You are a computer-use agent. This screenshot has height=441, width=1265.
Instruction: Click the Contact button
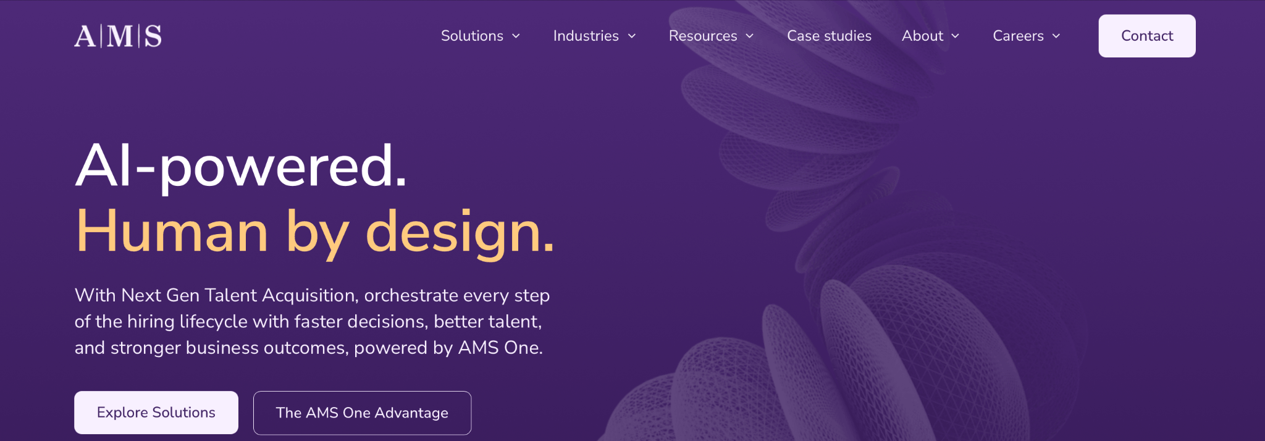pyautogui.click(x=1147, y=36)
